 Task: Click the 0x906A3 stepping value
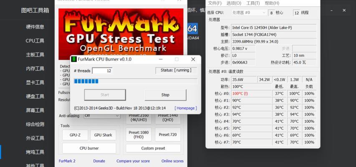243,62
